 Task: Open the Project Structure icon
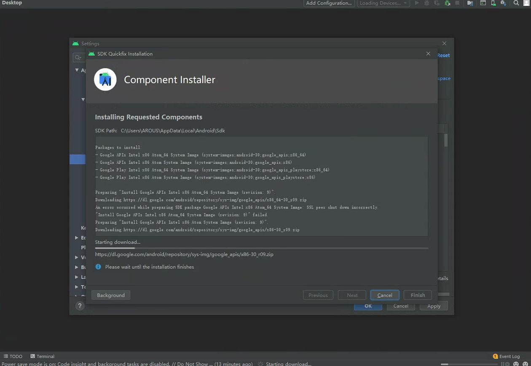pos(470,3)
